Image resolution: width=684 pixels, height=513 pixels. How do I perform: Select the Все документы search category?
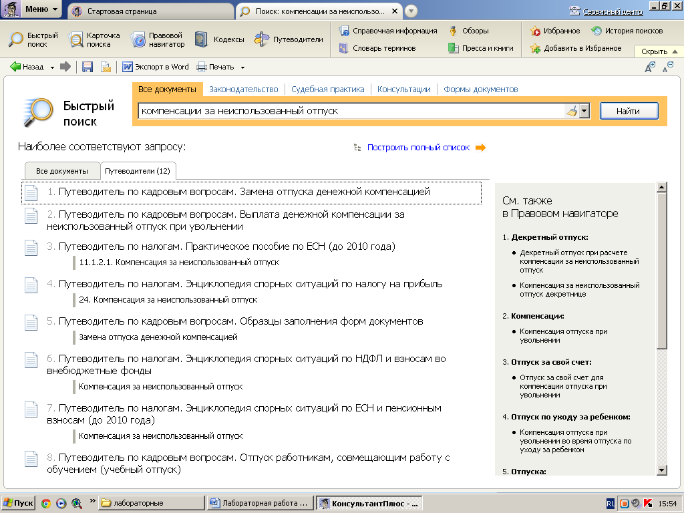click(x=167, y=90)
